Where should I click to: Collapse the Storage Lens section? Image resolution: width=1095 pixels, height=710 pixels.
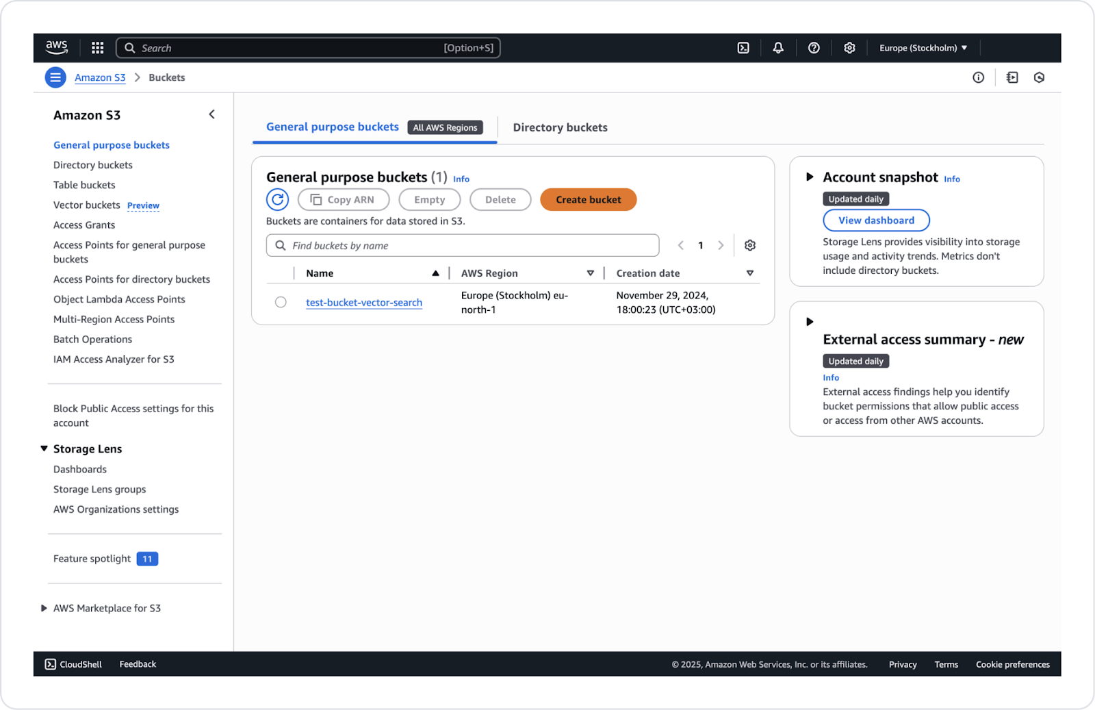tap(44, 448)
